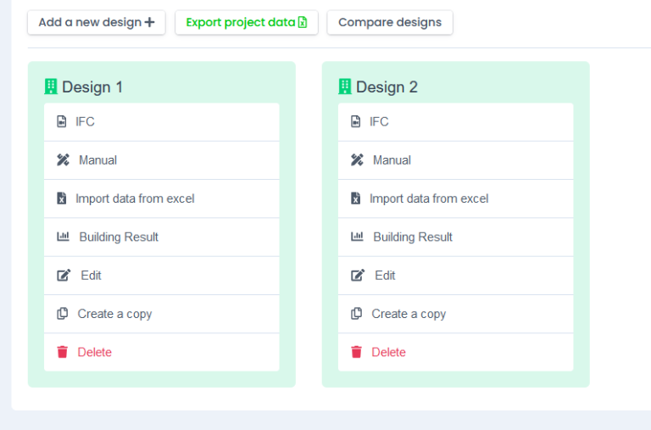
Task: Click the green building icon beside Design 1
Action: 51,87
